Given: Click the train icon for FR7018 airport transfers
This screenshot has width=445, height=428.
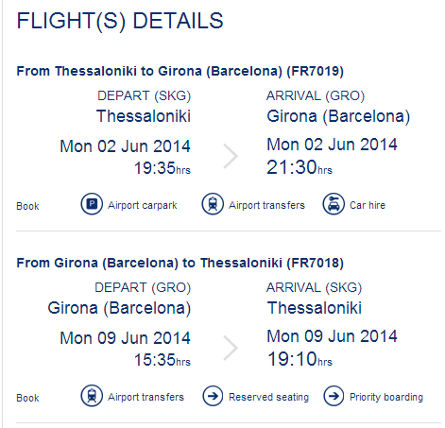Looking at the screenshot, I should pos(92,396).
